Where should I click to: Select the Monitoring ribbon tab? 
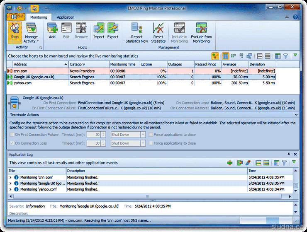point(39,17)
